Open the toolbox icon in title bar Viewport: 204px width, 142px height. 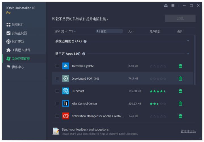pos(166,6)
